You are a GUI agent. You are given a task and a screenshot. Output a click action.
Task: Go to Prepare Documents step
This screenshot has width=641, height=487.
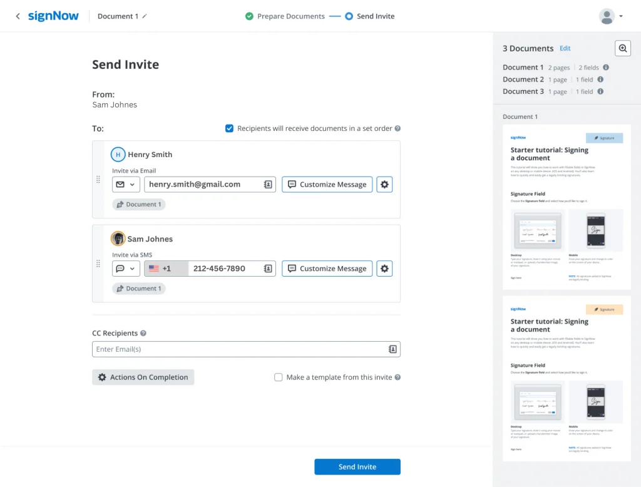click(x=285, y=16)
